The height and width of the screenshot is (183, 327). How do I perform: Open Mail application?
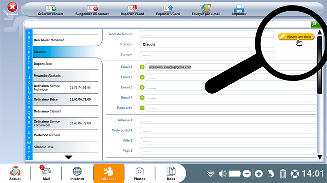(46, 173)
